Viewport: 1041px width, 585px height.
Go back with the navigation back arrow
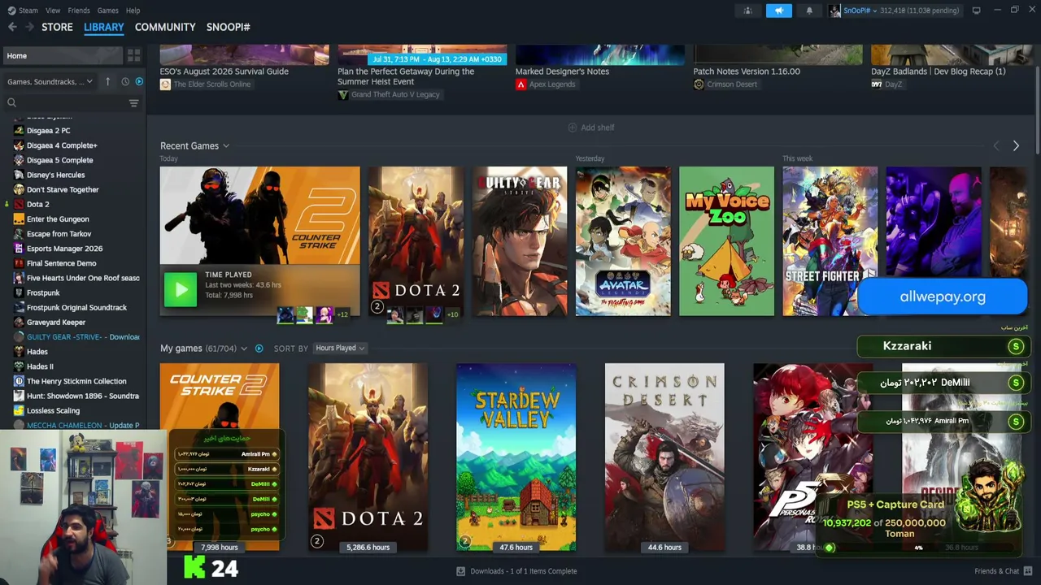[12, 27]
